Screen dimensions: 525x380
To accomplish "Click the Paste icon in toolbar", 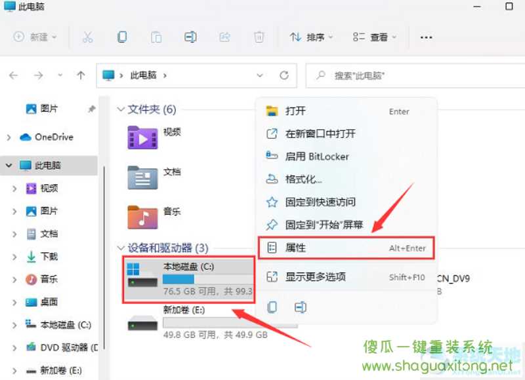I will coord(156,37).
